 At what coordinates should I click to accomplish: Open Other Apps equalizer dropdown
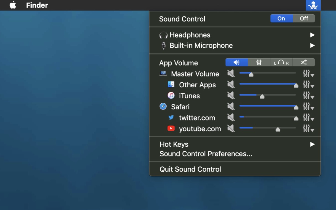click(x=309, y=85)
